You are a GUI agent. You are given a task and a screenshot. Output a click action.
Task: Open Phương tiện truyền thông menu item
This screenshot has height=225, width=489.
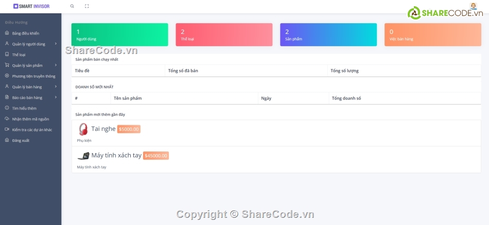click(33, 76)
